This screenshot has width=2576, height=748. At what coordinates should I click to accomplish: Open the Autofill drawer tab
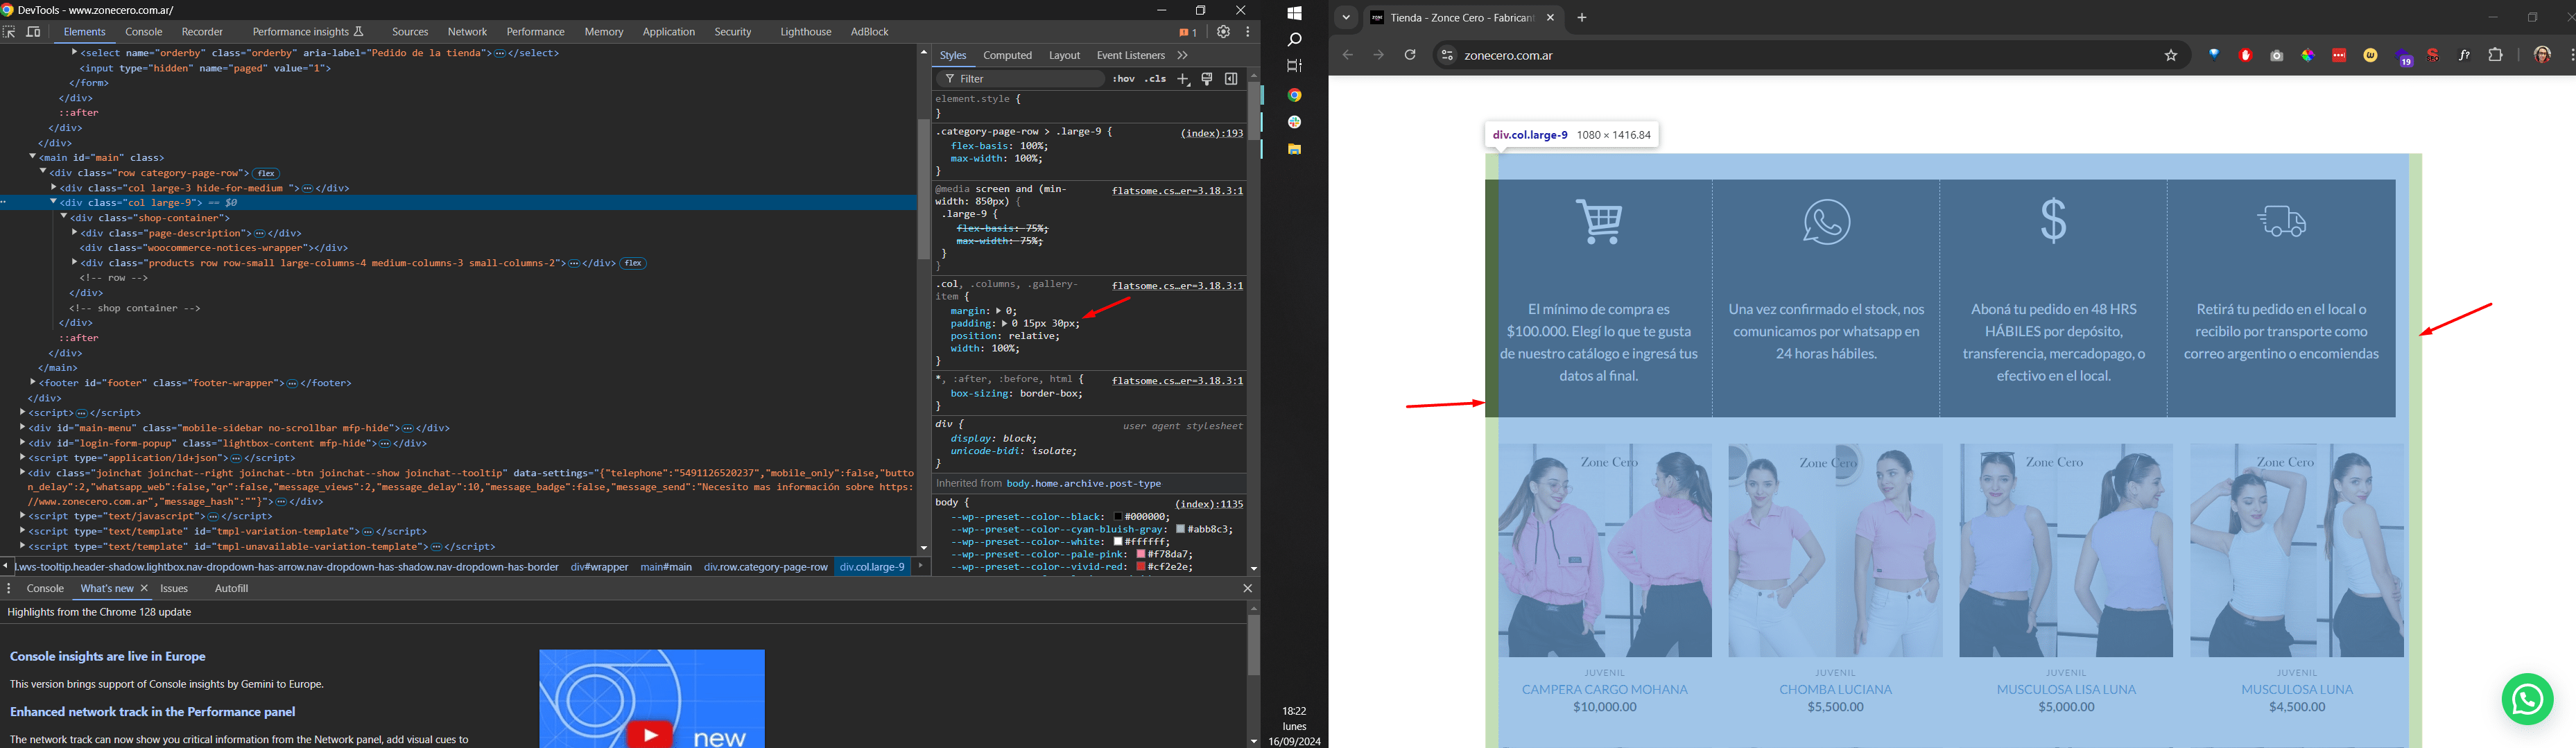[x=232, y=589]
